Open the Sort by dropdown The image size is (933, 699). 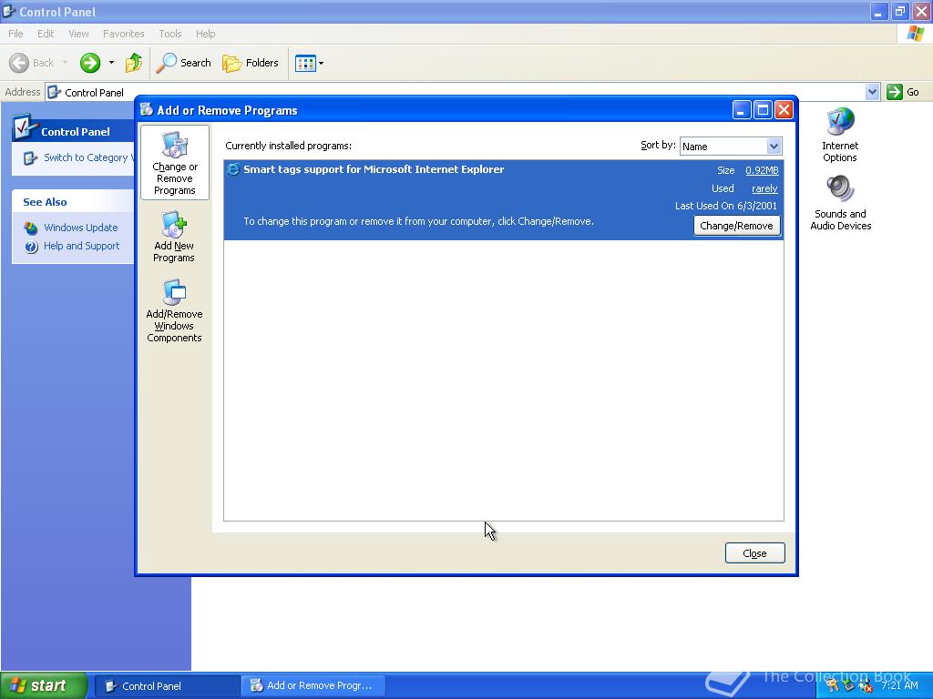click(x=731, y=147)
